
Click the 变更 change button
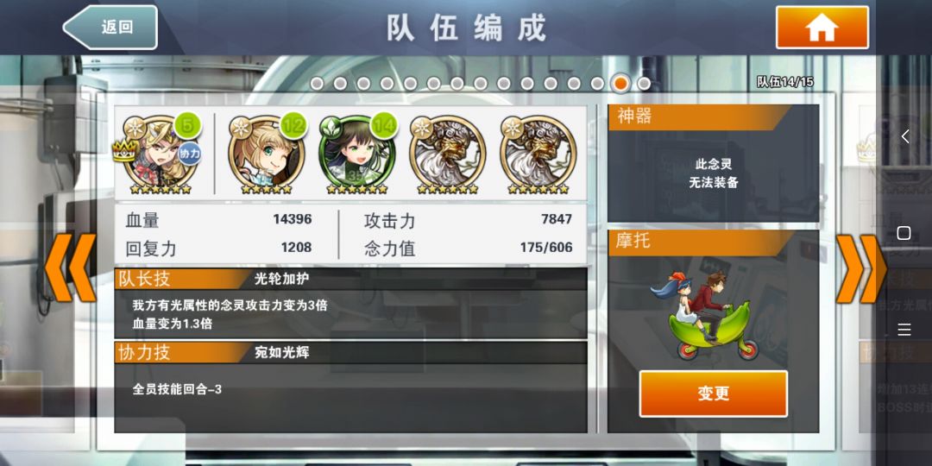(x=714, y=394)
